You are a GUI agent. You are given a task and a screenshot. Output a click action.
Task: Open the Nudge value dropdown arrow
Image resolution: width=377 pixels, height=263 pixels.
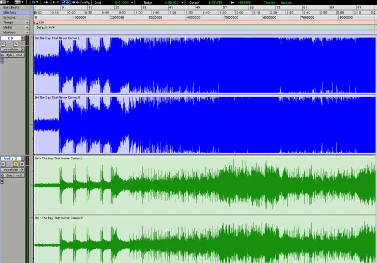183,3
